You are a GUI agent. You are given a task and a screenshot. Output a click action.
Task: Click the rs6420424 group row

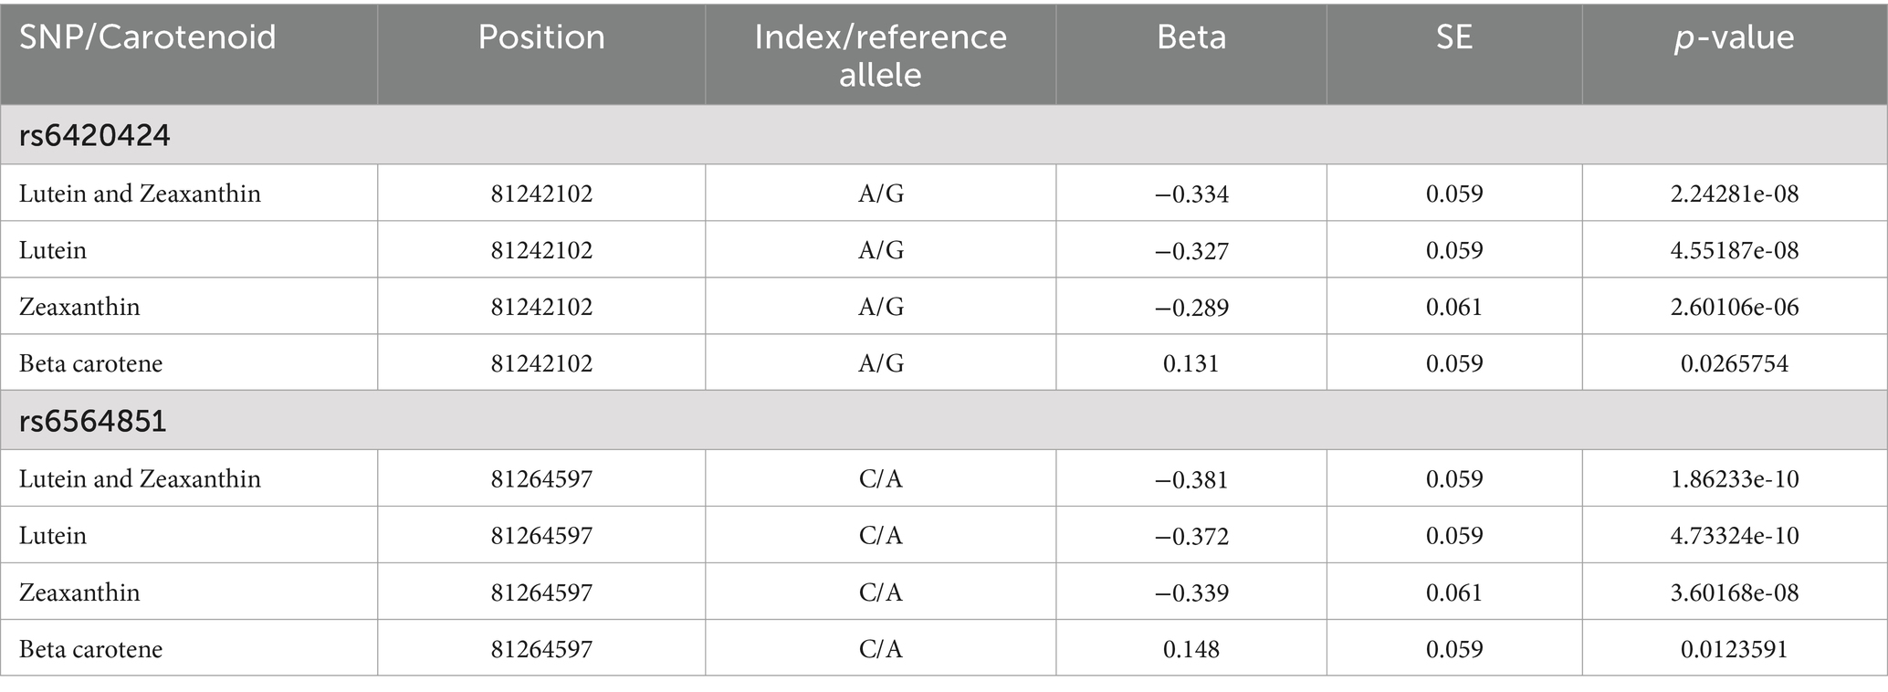pyautogui.click(x=944, y=135)
